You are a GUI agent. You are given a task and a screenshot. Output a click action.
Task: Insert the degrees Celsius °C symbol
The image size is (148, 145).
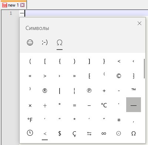tap(104, 105)
